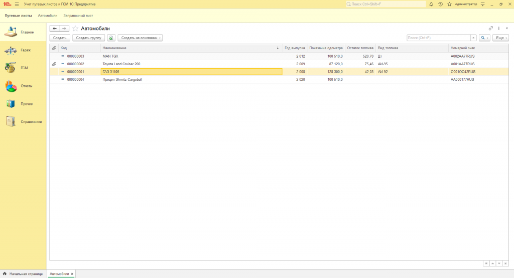Open the ГСМ section

(23, 68)
